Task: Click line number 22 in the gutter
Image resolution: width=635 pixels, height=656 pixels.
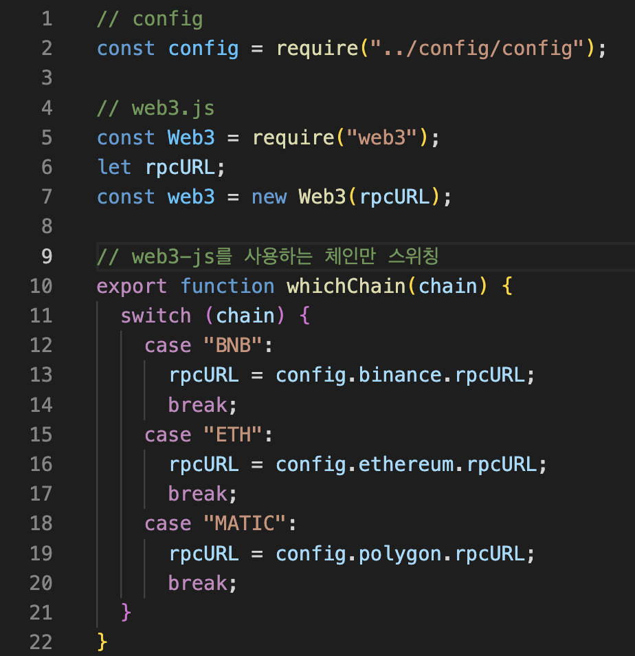Action: [x=41, y=643]
